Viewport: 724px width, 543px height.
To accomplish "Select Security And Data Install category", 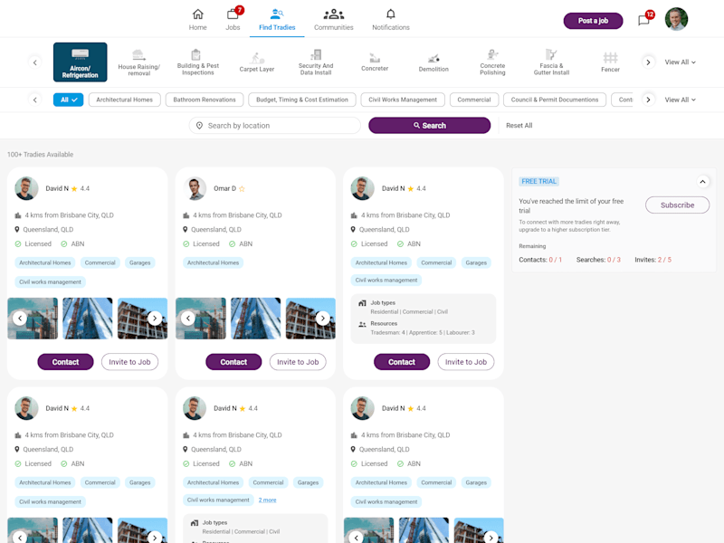I will (316, 62).
